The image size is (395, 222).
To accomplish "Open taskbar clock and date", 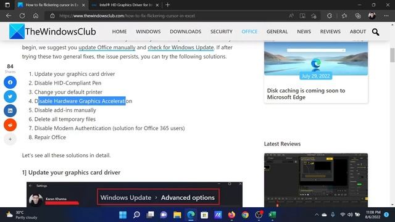I will pyautogui.click(x=373, y=215).
